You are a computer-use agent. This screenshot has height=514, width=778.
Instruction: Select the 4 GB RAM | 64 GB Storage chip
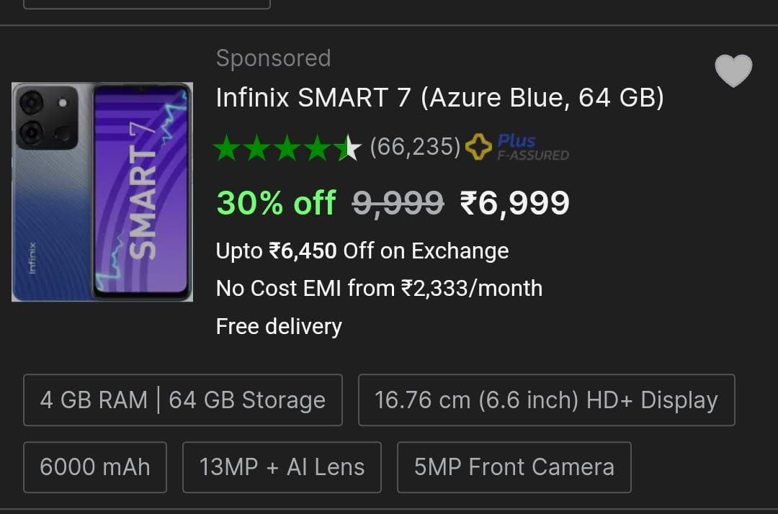click(x=183, y=400)
